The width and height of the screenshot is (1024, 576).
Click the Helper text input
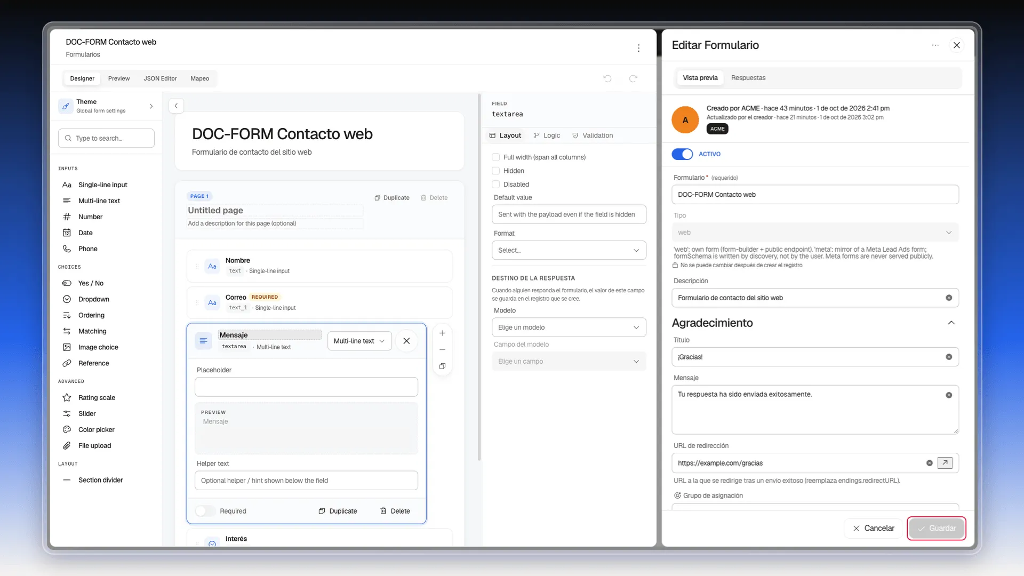[306, 481]
